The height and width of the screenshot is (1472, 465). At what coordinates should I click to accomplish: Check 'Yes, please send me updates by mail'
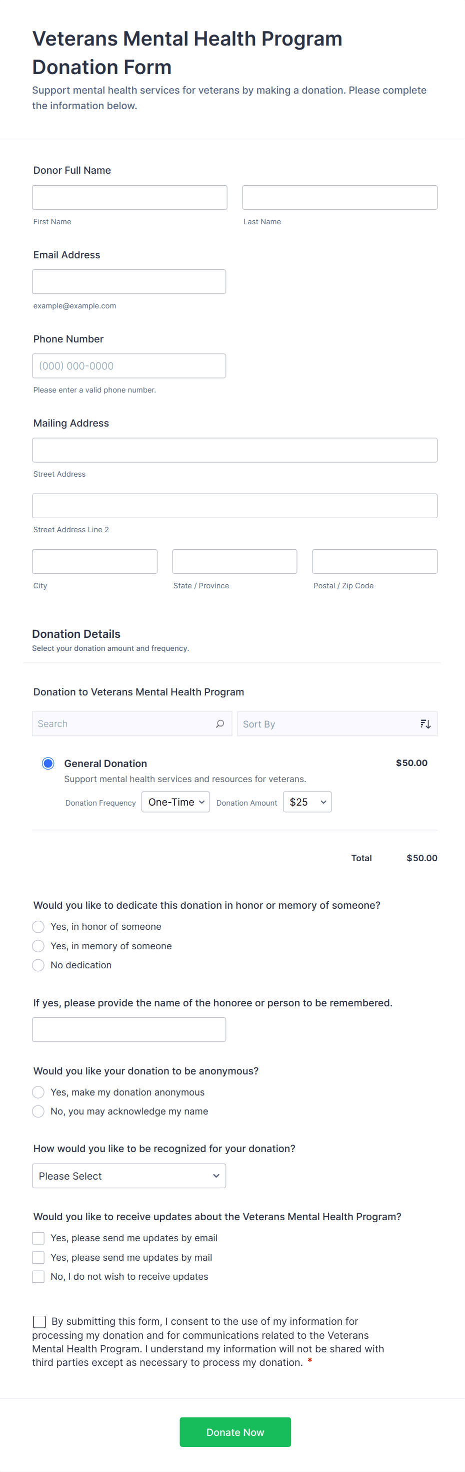tap(38, 1258)
